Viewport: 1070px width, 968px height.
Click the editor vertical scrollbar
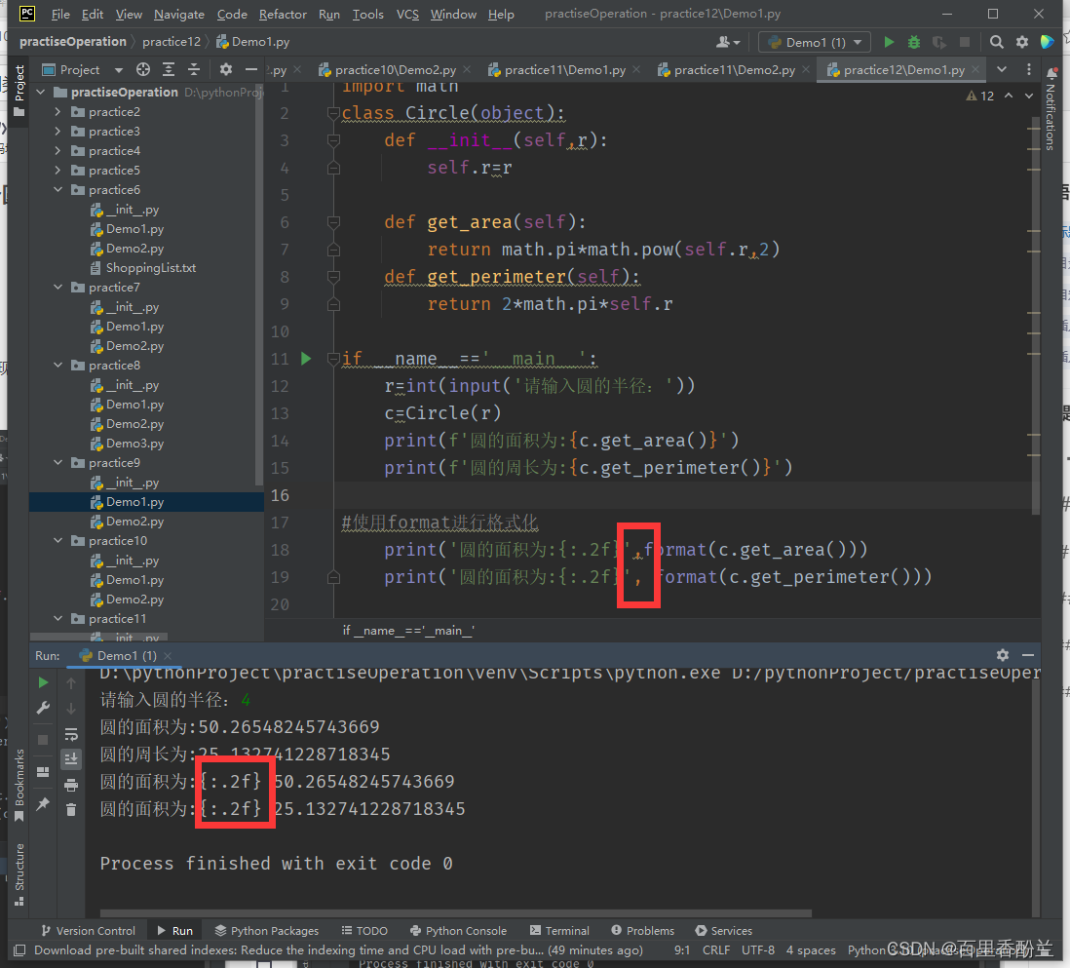[1035, 316]
